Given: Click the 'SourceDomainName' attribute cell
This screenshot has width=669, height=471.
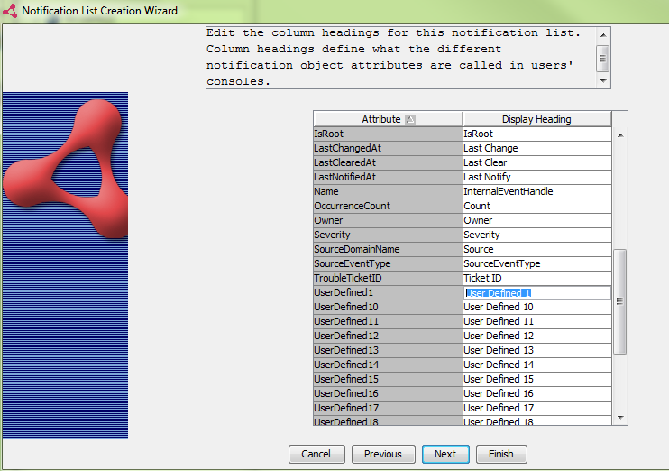Looking at the screenshot, I should click(388, 249).
